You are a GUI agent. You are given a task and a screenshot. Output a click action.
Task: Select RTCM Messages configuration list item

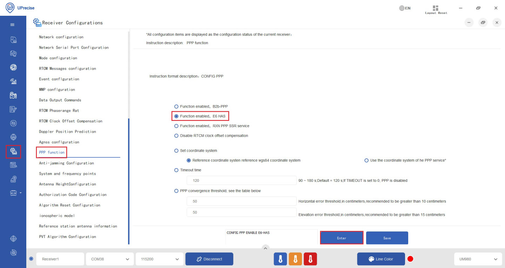67,68
